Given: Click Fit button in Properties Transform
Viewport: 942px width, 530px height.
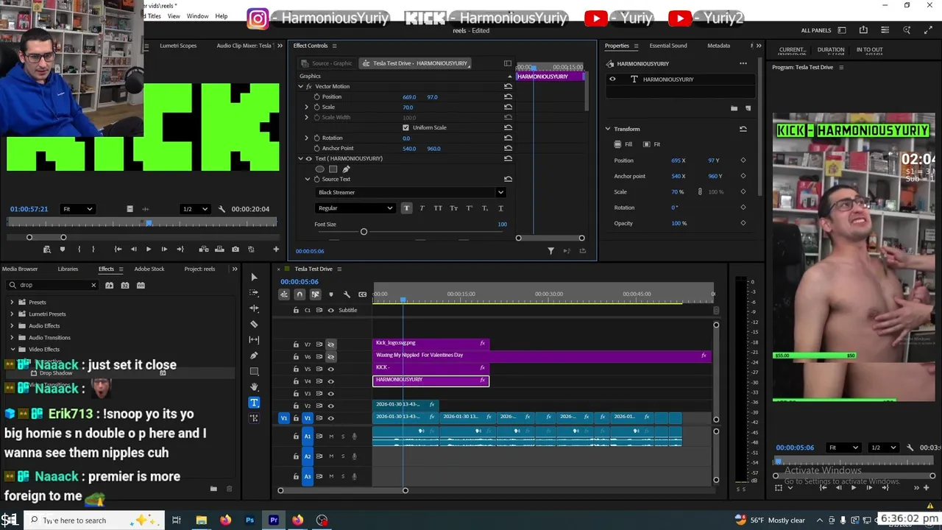Looking at the screenshot, I should [652, 144].
